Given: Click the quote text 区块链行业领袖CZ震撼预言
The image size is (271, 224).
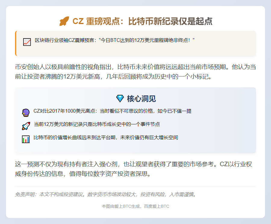Looking at the screenshot, I should coord(115,40).
